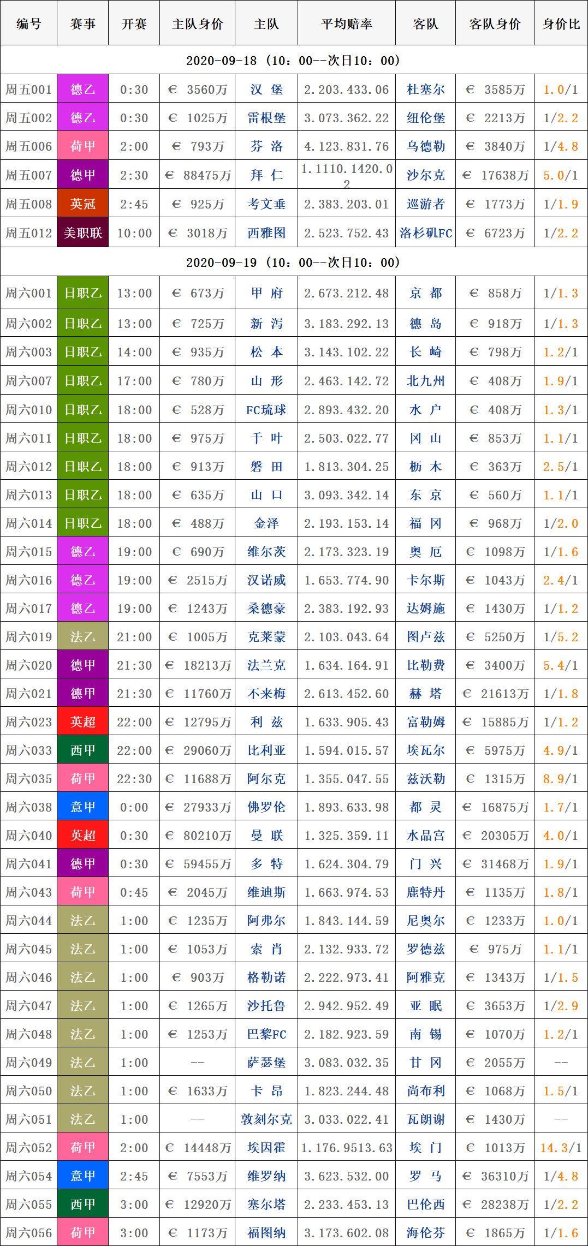The image size is (588, 1246).
Task: Open away team 沙尔克 link
Action: [x=425, y=175]
